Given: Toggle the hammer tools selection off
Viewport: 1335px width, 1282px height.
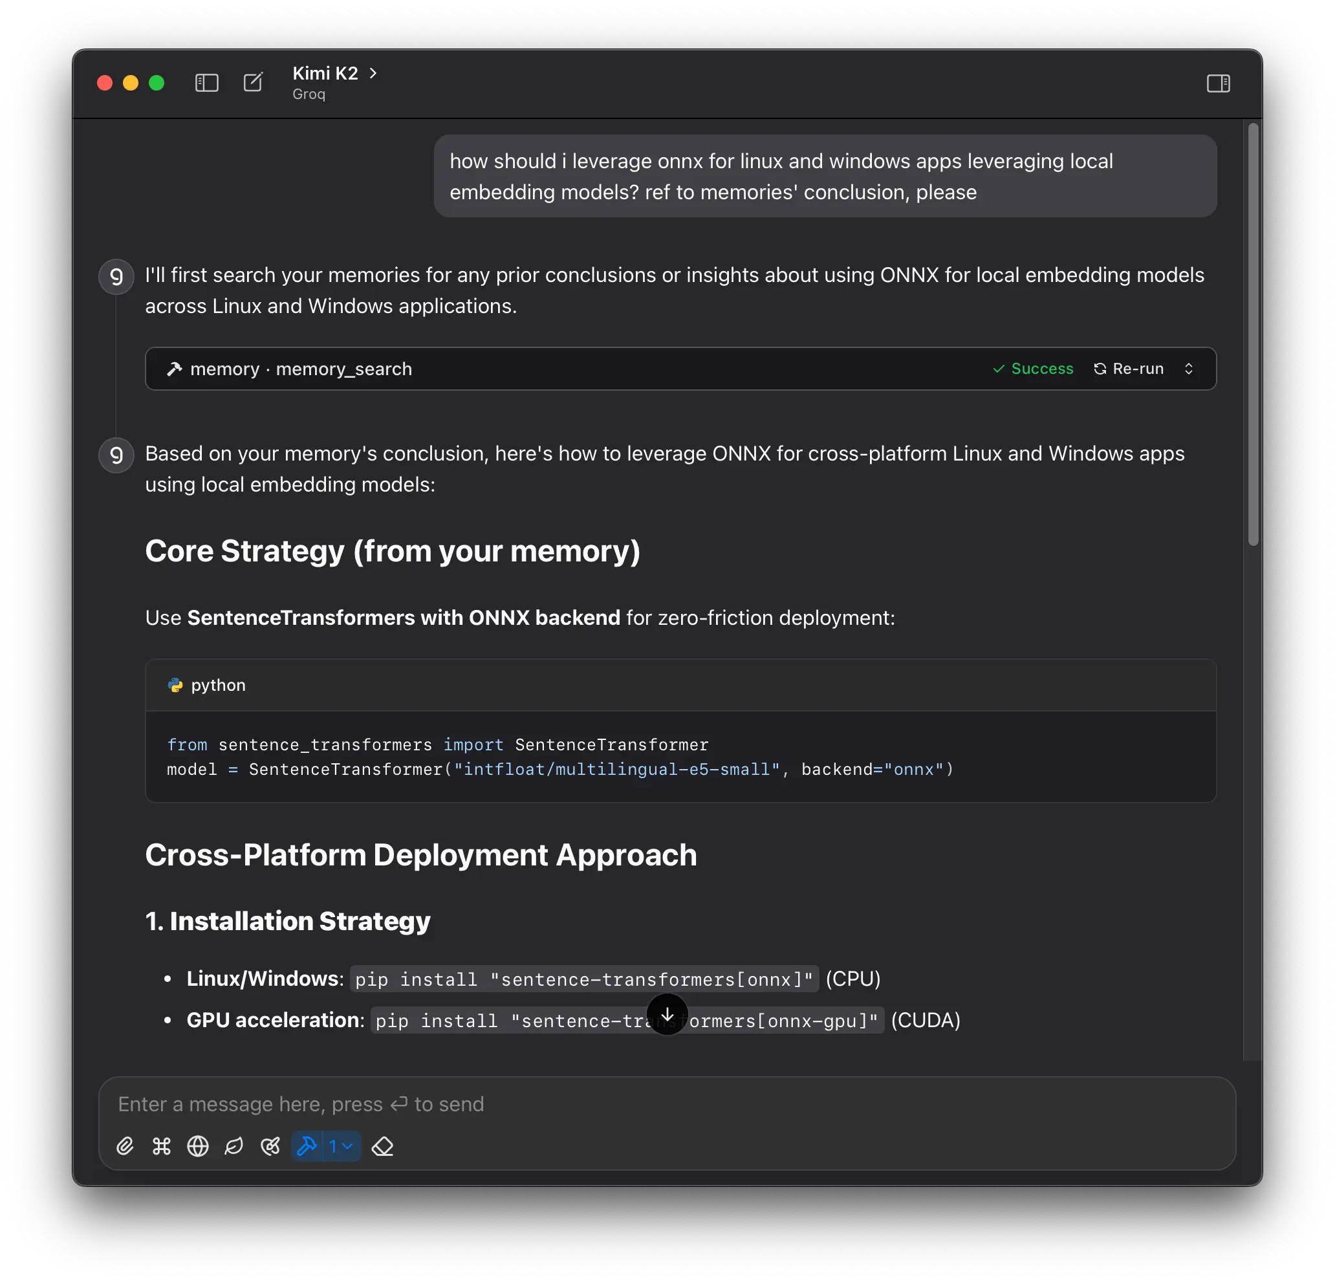Looking at the screenshot, I should (307, 1146).
